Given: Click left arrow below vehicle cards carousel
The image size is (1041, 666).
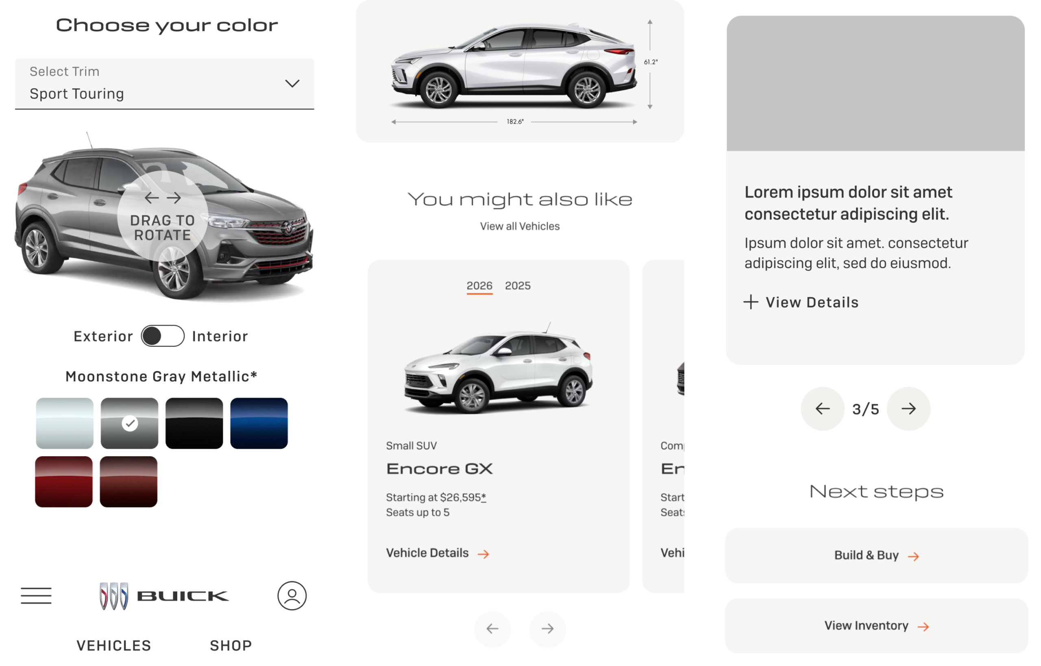Looking at the screenshot, I should tap(492, 628).
